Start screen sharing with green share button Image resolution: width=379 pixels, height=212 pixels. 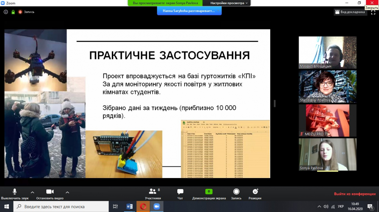[x=209, y=194]
